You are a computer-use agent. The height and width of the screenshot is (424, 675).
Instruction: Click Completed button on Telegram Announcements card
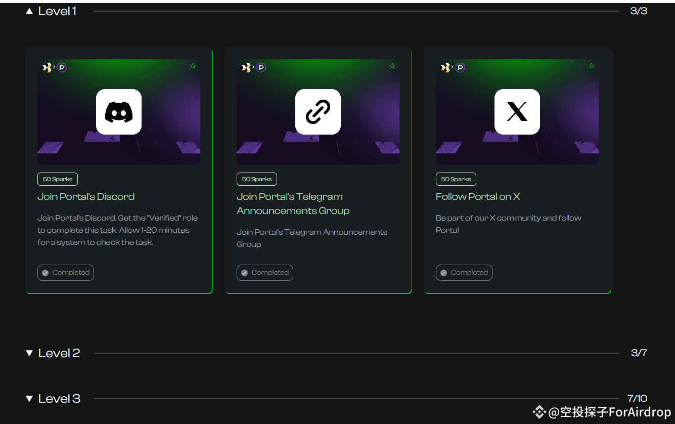(x=265, y=273)
